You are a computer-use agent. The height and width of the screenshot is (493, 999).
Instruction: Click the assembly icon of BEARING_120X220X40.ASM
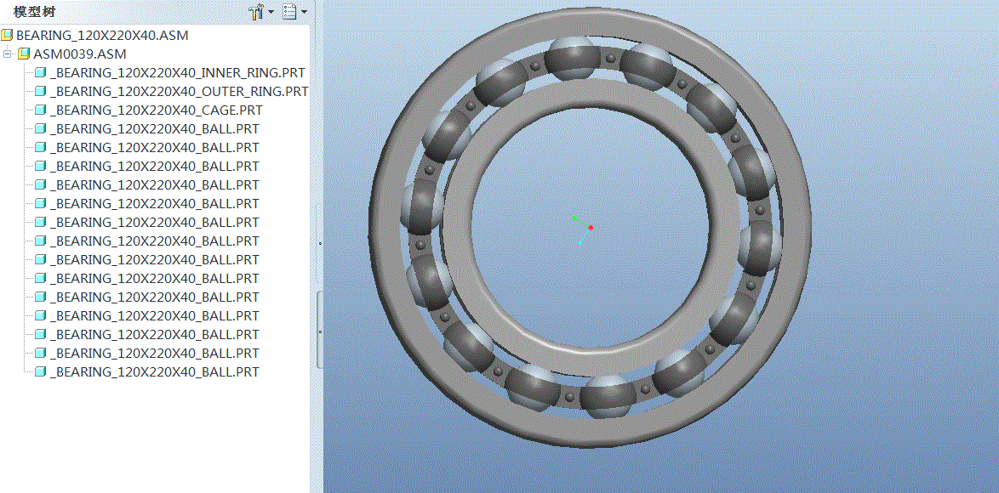[x=7, y=36]
